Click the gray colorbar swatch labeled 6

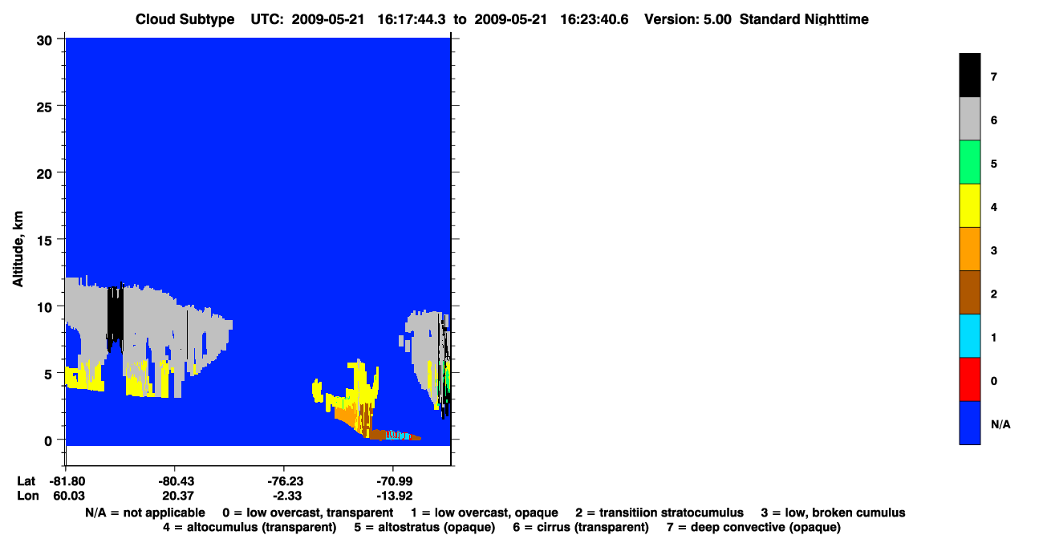(969, 119)
